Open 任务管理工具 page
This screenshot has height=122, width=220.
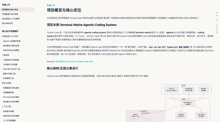point(8,78)
